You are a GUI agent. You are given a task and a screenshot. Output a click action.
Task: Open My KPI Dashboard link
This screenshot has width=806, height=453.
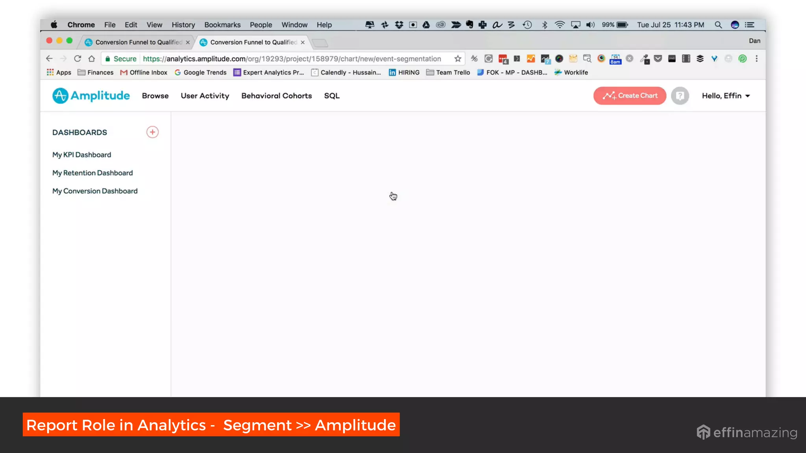[81, 155]
